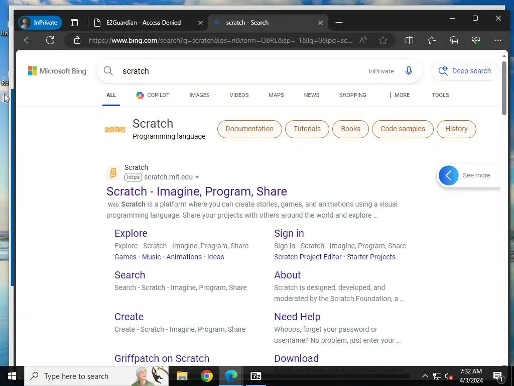Open the Favorites list icon
This screenshot has height=386, width=514.
click(x=432, y=40)
